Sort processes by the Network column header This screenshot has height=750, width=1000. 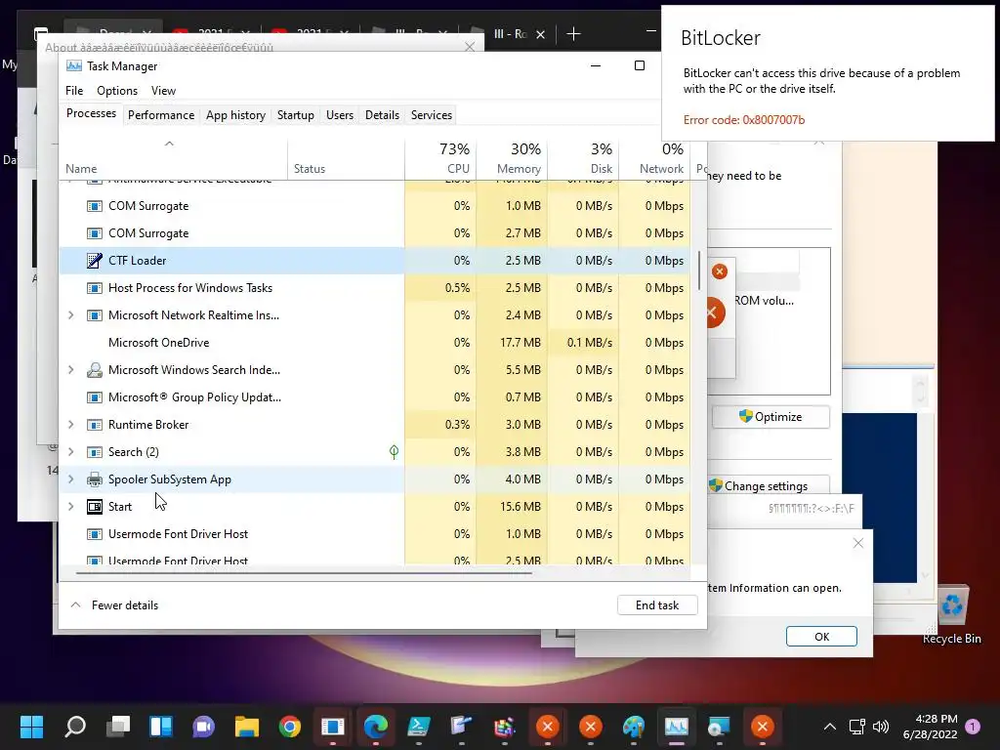coord(655,159)
